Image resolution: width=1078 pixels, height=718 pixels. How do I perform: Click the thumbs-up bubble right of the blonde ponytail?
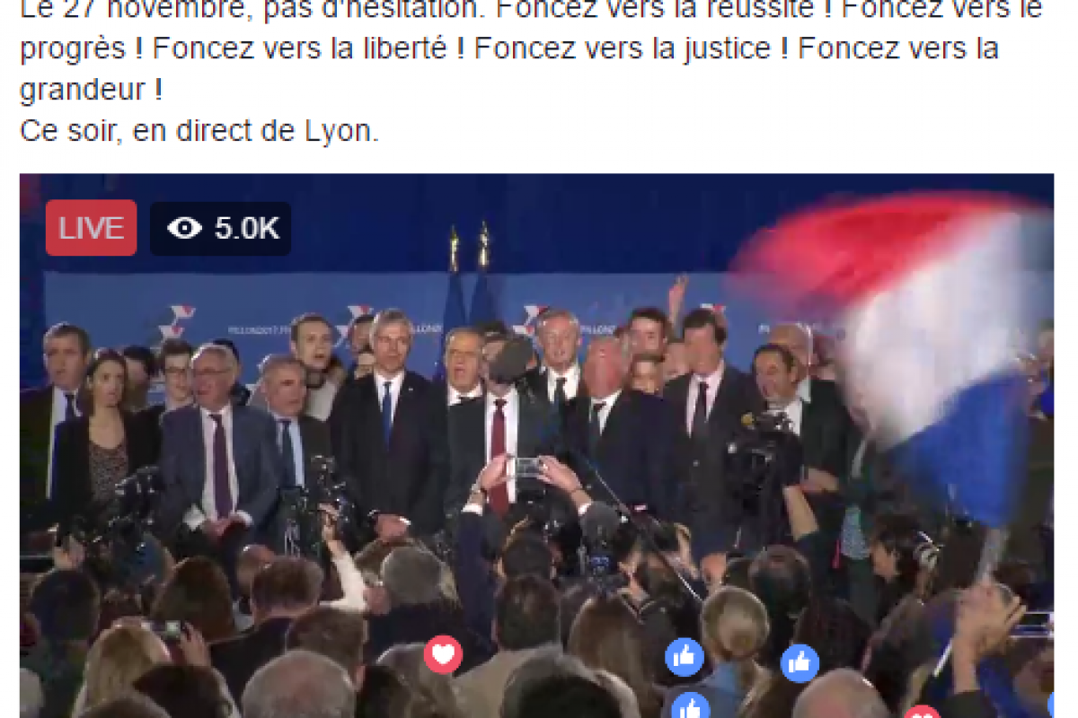coord(800,663)
